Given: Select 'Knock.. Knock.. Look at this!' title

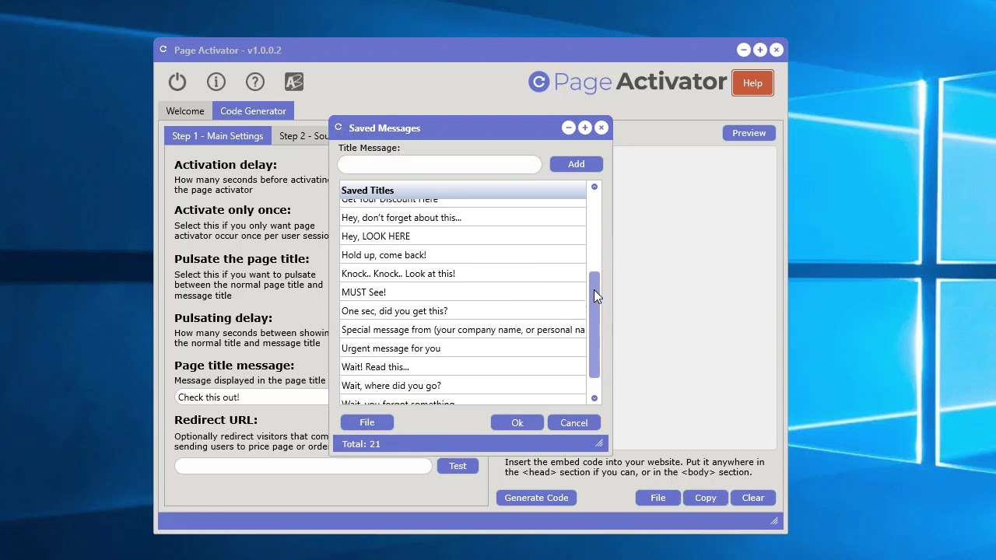Looking at the screenshot, I should coord(463,274).
